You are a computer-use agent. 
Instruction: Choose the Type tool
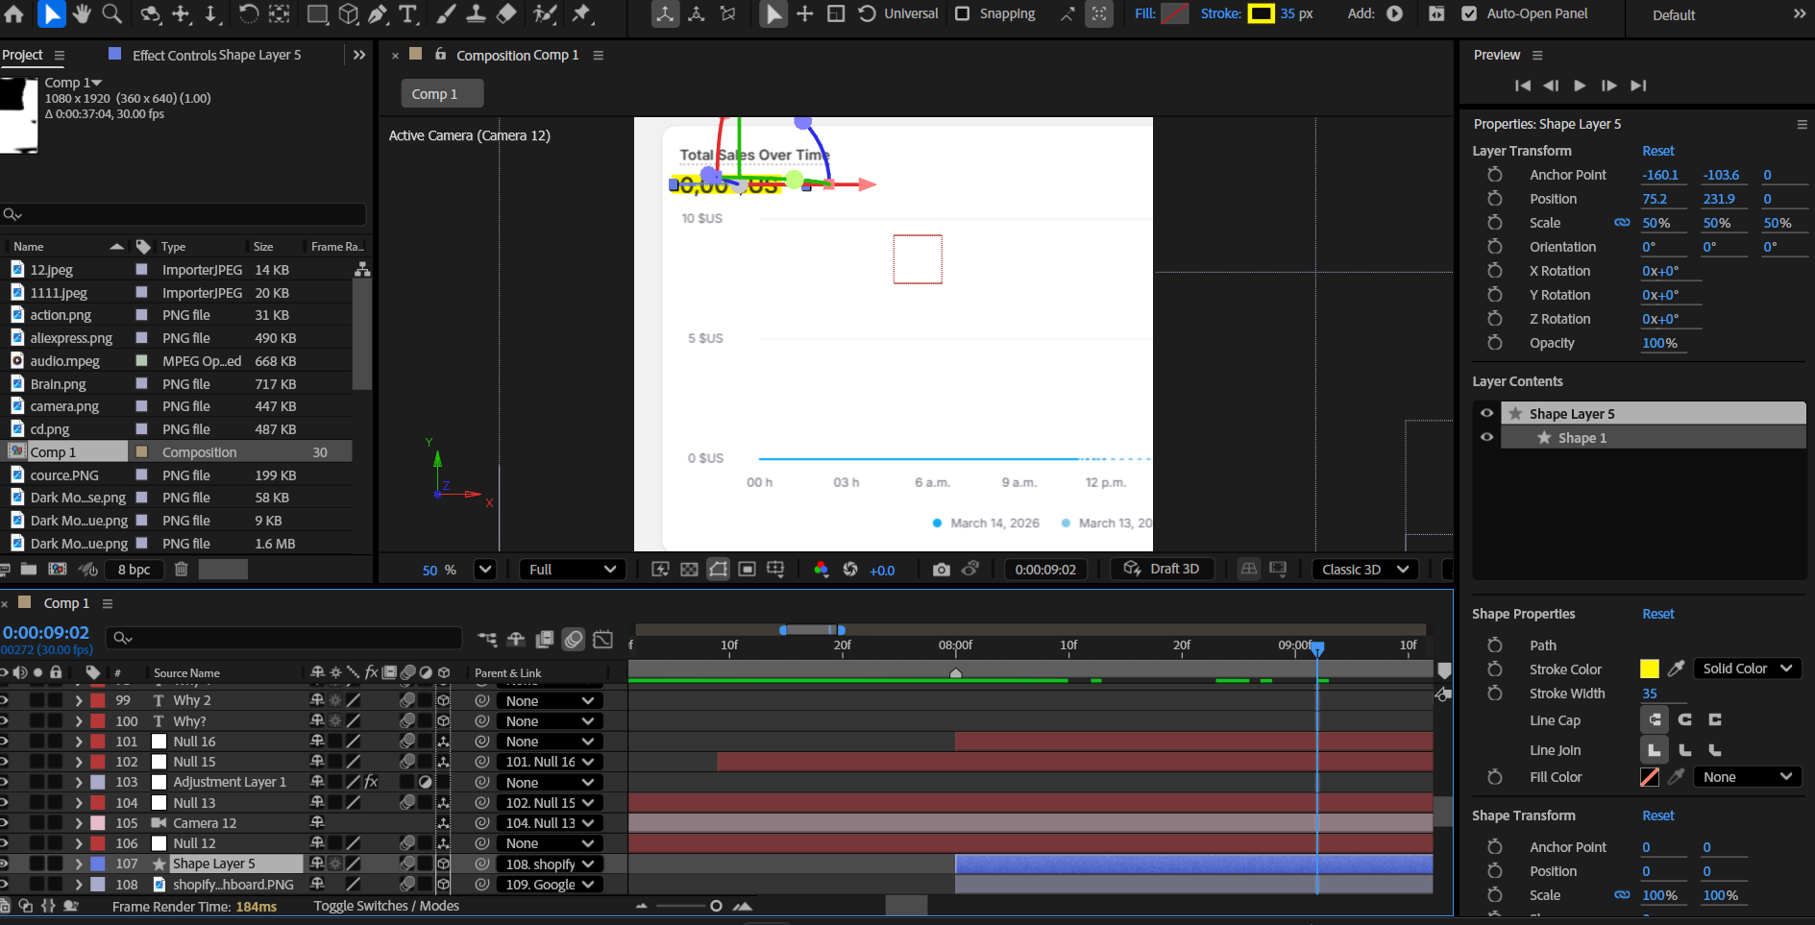tap(408, 13)
